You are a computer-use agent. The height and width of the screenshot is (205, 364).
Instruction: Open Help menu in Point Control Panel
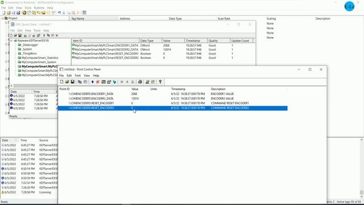coord(96,76)
